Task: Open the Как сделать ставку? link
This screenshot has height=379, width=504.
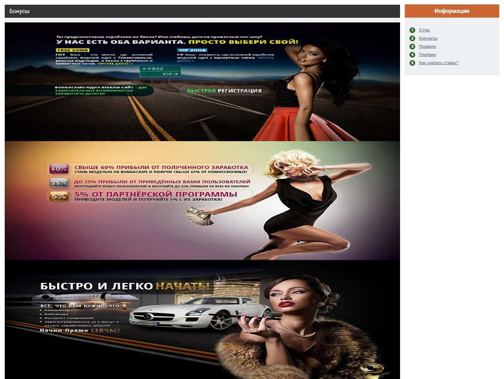Action: tap(438, 63)
